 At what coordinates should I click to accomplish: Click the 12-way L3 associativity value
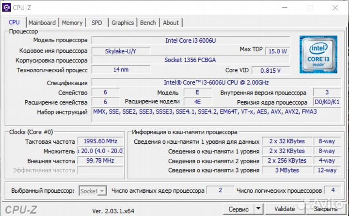(x=327, y=170)
